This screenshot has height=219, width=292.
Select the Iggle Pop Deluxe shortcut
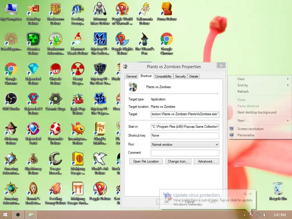78,104
